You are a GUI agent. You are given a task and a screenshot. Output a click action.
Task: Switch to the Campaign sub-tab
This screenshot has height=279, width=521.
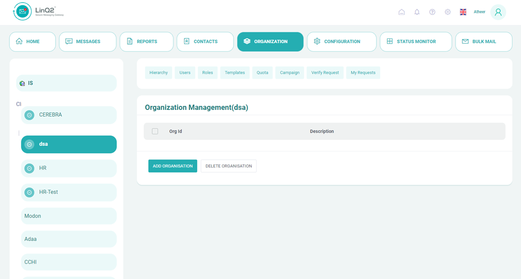(x=290, y=73)
